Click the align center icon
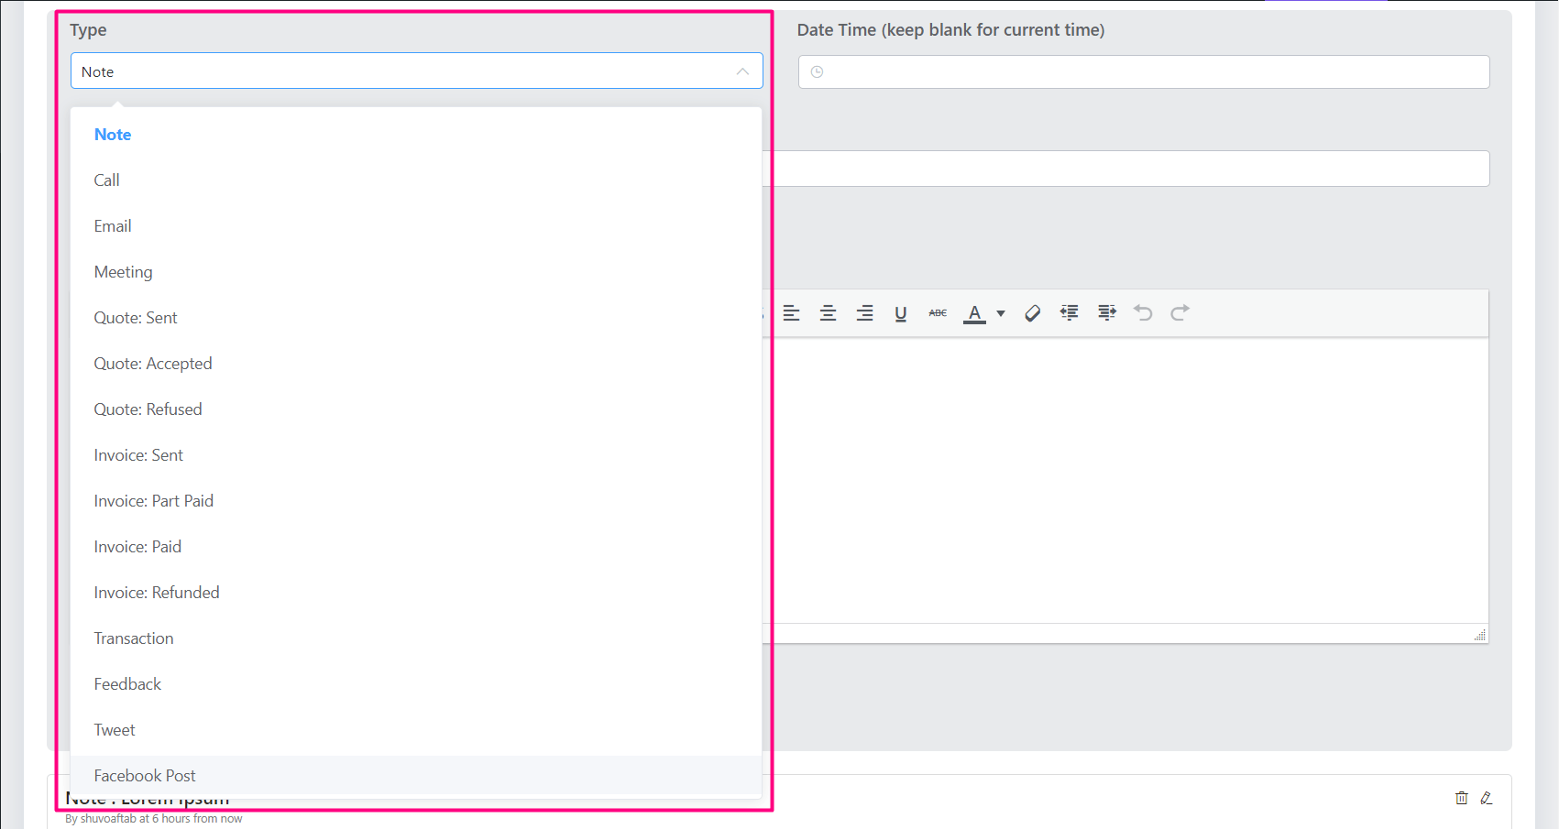The height and width of the screenshot is (829, 1559). pyautogui.click(x=828, y=313)
